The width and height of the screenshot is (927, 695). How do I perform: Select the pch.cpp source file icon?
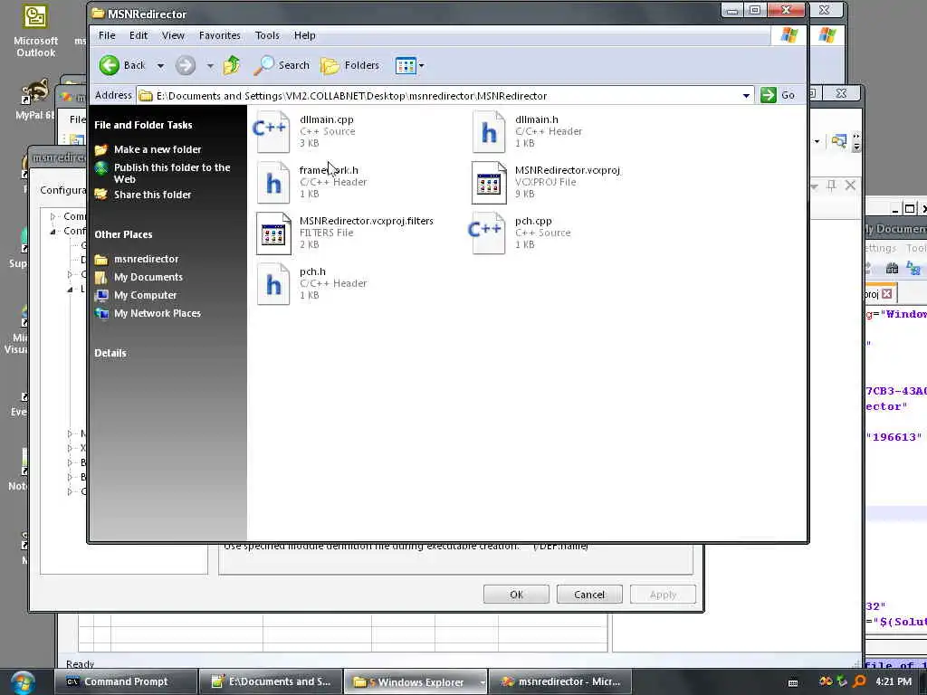pos(486,233)
